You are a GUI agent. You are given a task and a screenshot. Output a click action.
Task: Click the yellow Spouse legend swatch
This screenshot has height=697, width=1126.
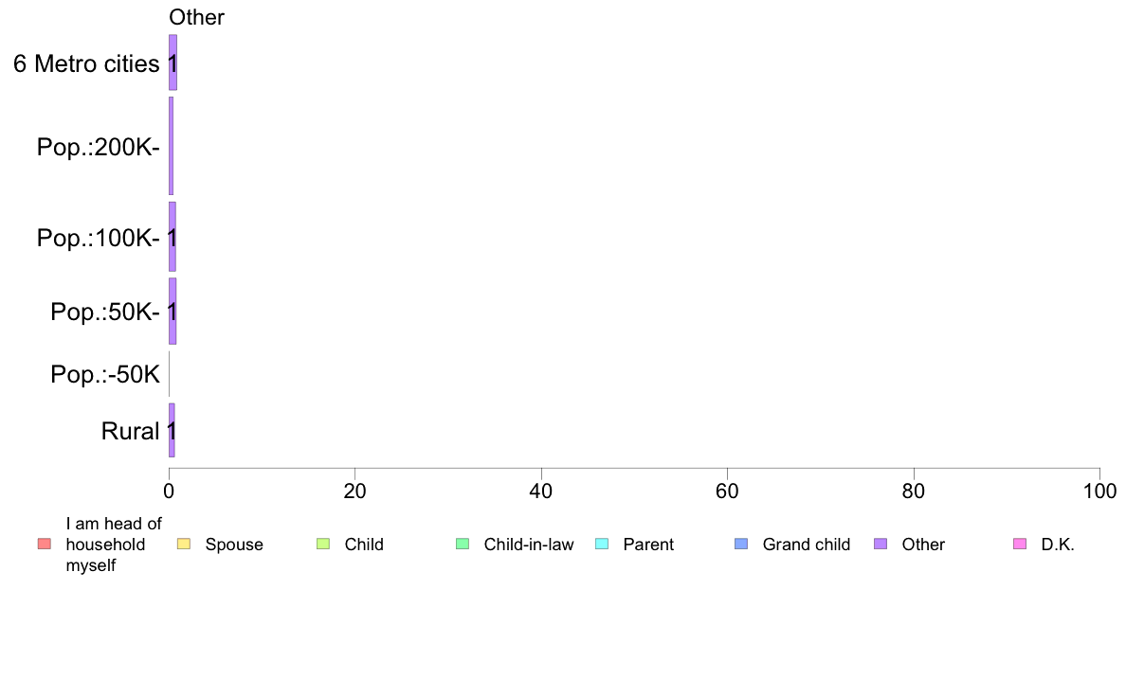click(184, 544)
